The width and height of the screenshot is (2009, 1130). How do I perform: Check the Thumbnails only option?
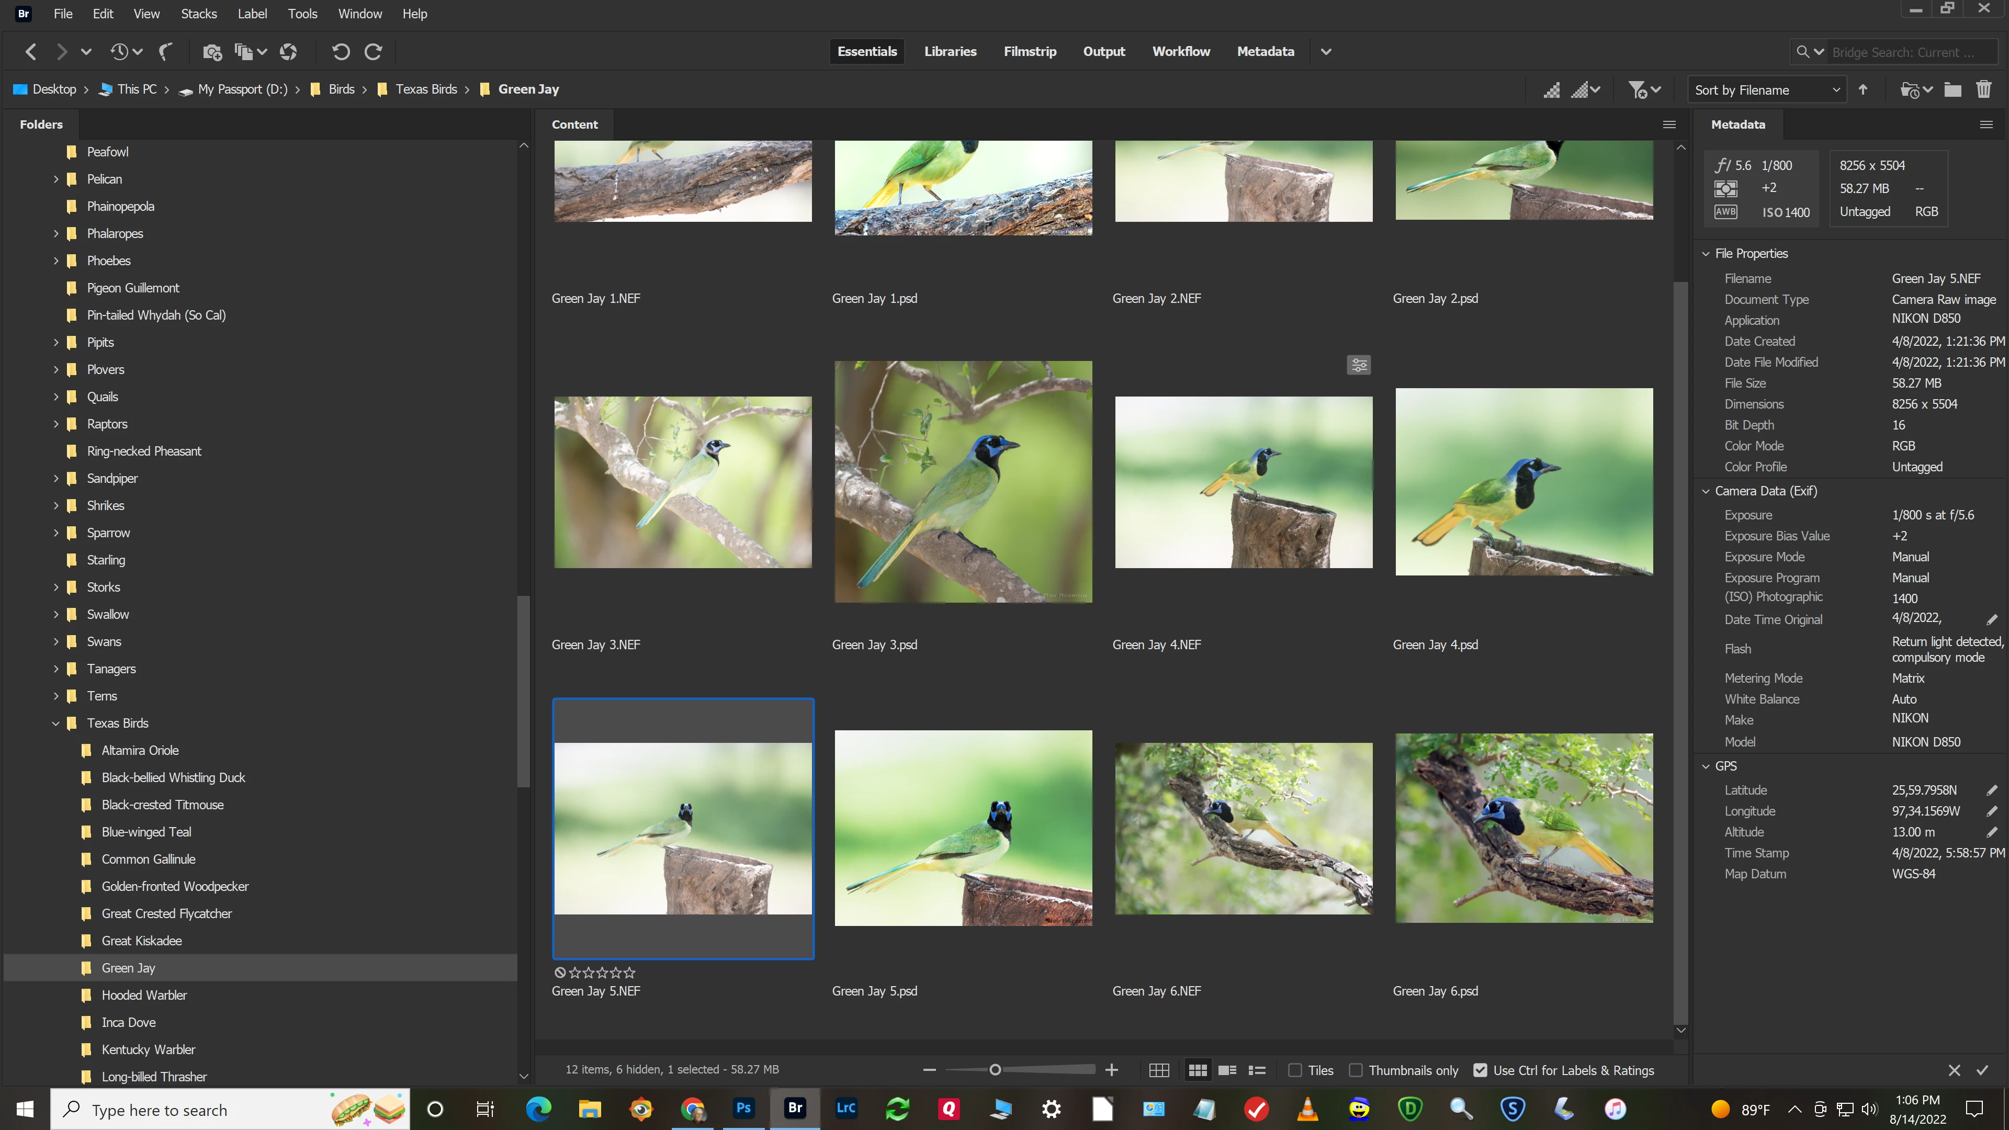point(1356,1070)
